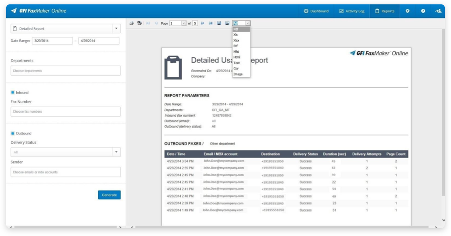Click the left panel horizontal scrollbar
Screen dimensions: 451x236
(x=65, y=227)
